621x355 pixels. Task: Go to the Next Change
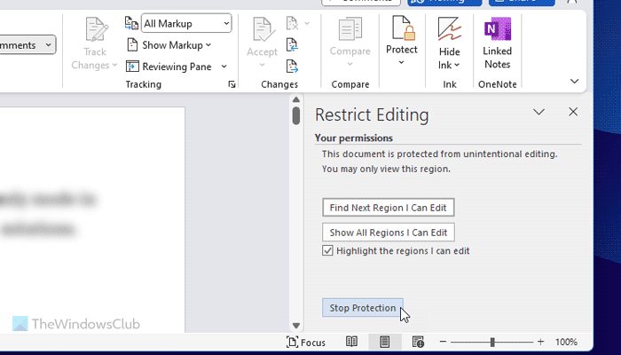click(292, 67)
